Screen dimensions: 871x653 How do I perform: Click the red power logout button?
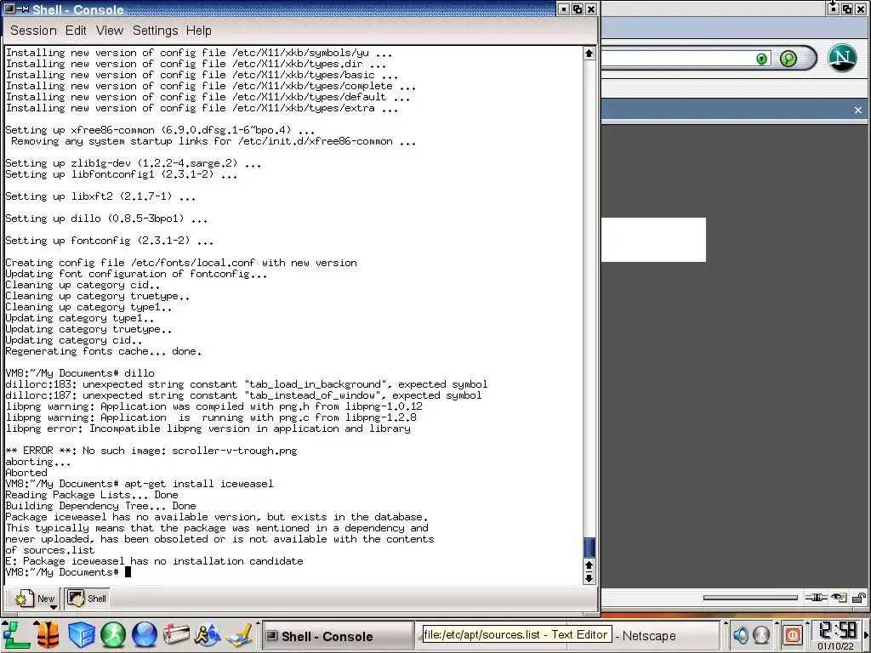coord(793,634)
